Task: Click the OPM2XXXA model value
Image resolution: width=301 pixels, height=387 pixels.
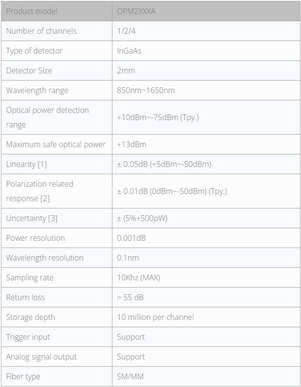Action: (x=137, y=11)
